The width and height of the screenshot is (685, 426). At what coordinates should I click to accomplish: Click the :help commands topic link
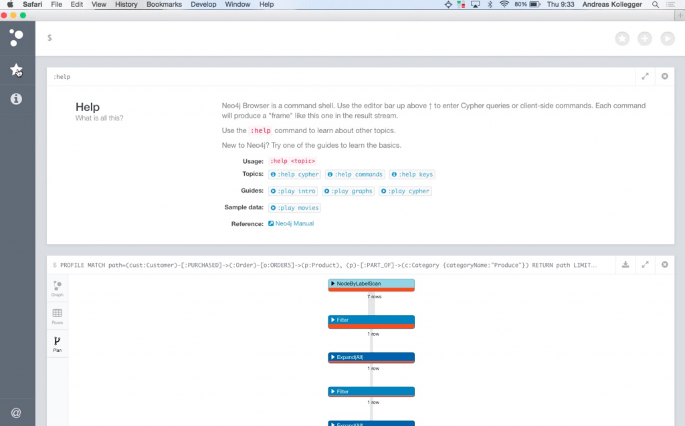(355, 175)
